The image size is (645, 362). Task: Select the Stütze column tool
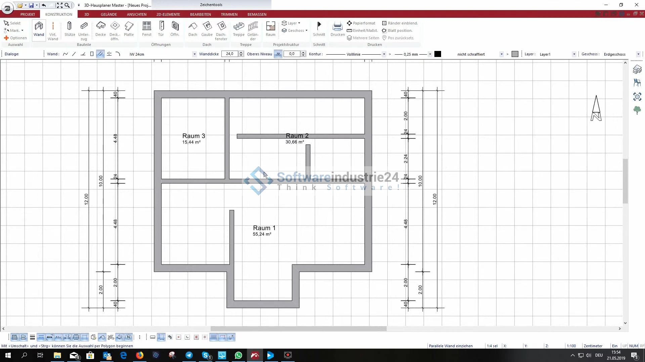click(70, 29)
